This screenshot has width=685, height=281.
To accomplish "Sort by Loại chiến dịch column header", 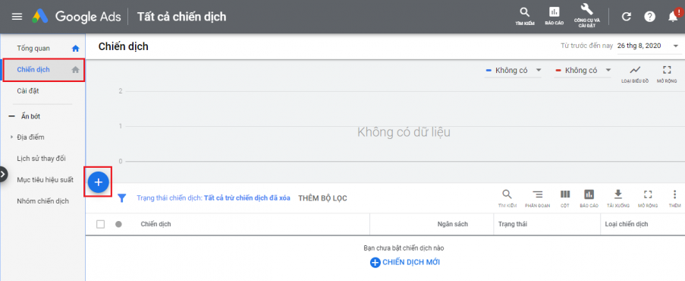I will (x=626, y=224).
